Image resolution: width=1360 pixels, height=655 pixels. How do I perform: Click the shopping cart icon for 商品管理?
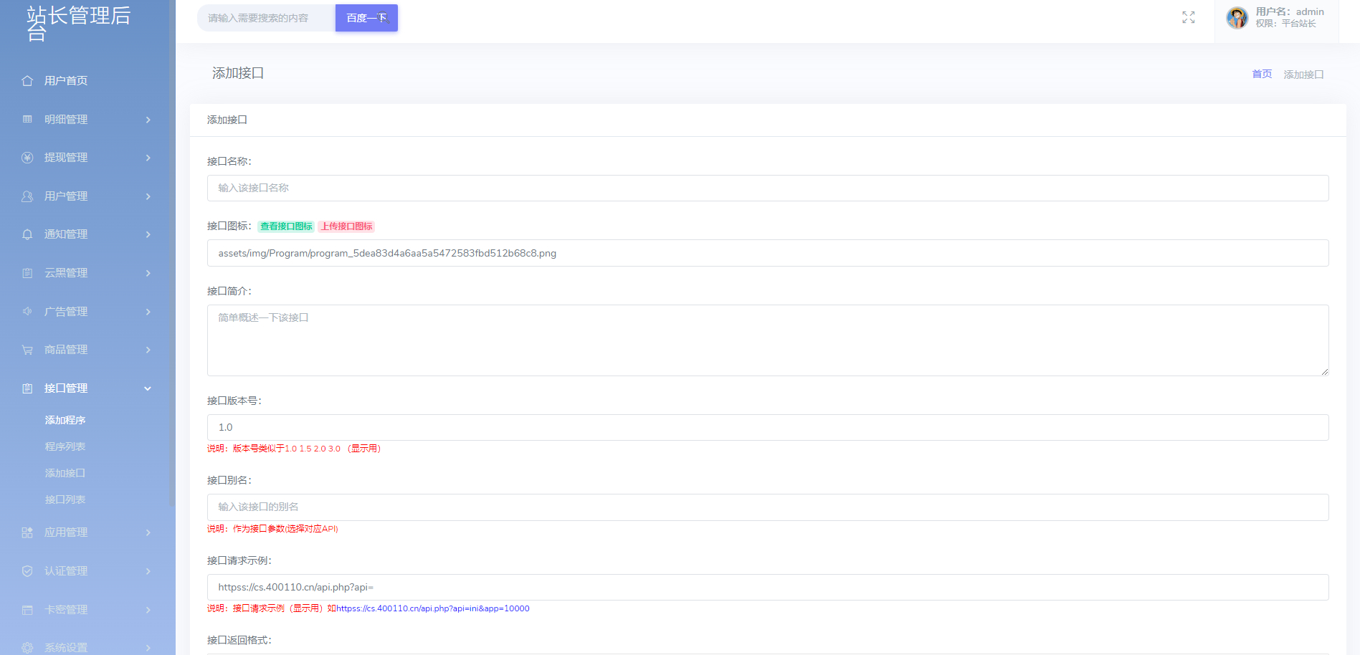pyautogui.click(x=27, y=350)
